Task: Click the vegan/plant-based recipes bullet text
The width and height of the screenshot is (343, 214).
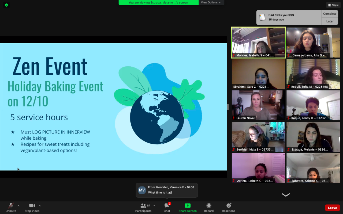Action: [x=55, y=147]
